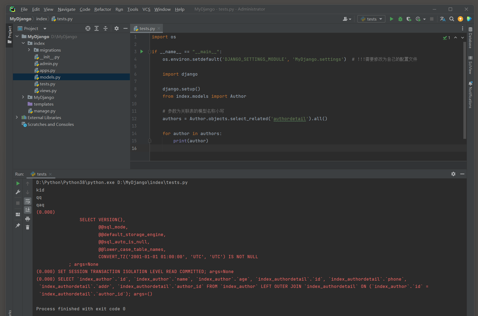Place cursor on empty line 16
Screen dimensions: 478x316
pyautogui.click(x=308, y=148)
